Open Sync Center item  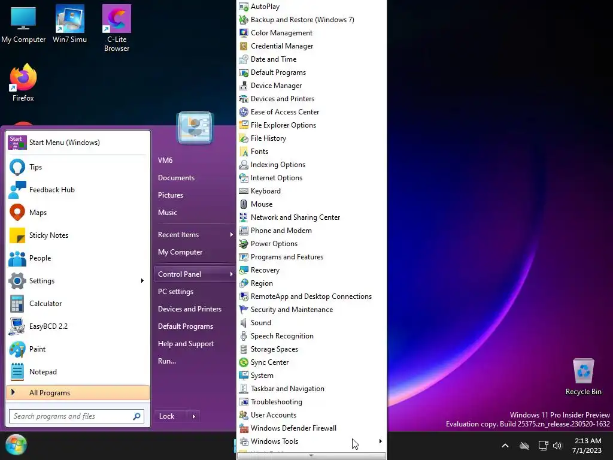pos(311,362)
